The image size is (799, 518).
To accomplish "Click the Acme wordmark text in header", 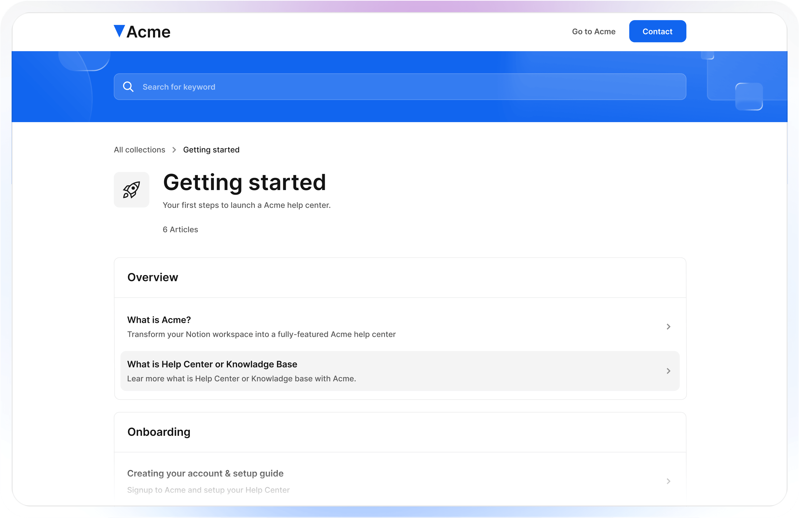I will coord(148,32).
